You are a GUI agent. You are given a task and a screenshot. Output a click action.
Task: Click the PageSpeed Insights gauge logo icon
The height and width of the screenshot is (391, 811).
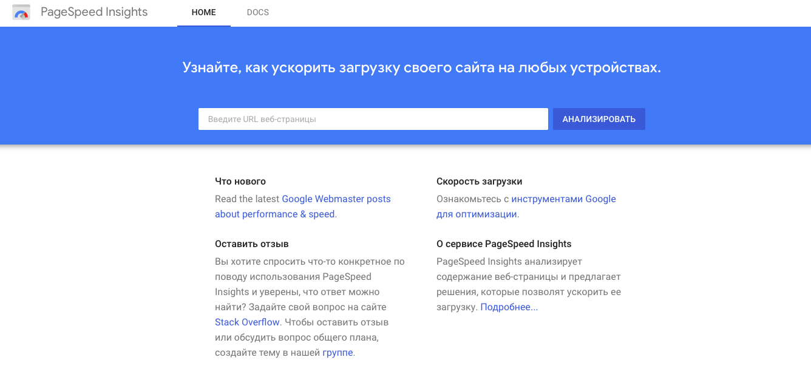[21, 12]
